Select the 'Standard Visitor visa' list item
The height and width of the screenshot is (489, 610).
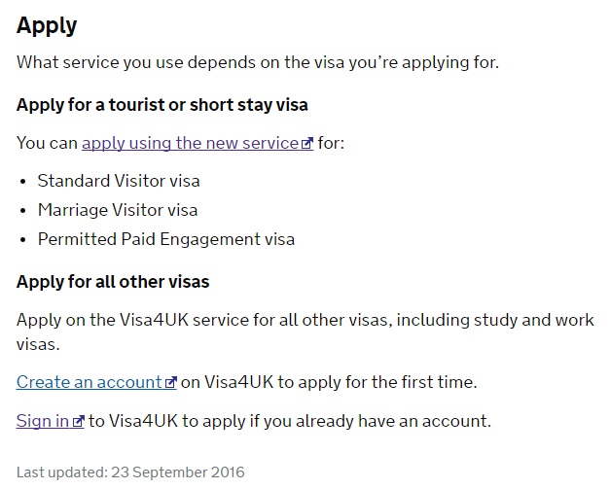coord(119,181)
